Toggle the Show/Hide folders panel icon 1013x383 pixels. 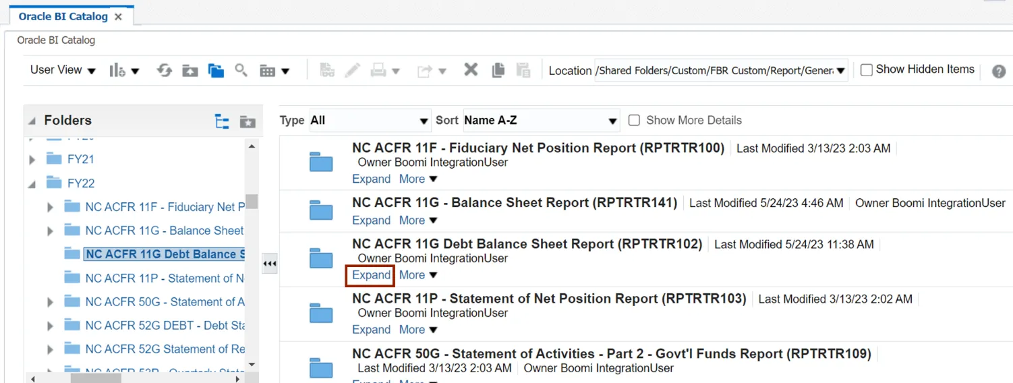(216, 70)
